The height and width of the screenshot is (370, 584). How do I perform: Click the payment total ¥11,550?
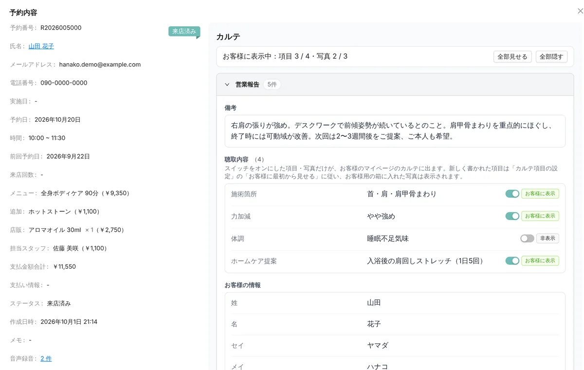click(64, 267)
